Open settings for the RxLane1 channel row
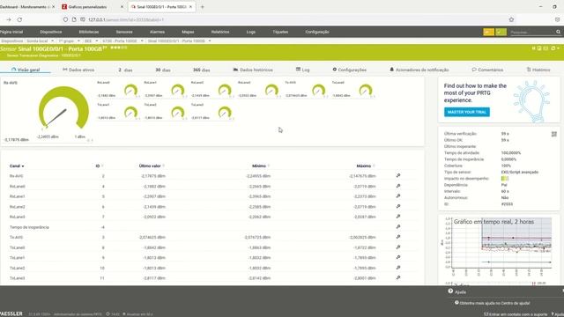The width and height of the screenshot is (564, 317). (x=398, y=195)
